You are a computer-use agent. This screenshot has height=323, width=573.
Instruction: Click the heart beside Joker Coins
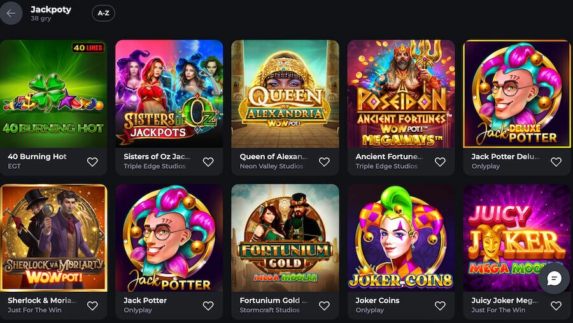pos(440,306)
